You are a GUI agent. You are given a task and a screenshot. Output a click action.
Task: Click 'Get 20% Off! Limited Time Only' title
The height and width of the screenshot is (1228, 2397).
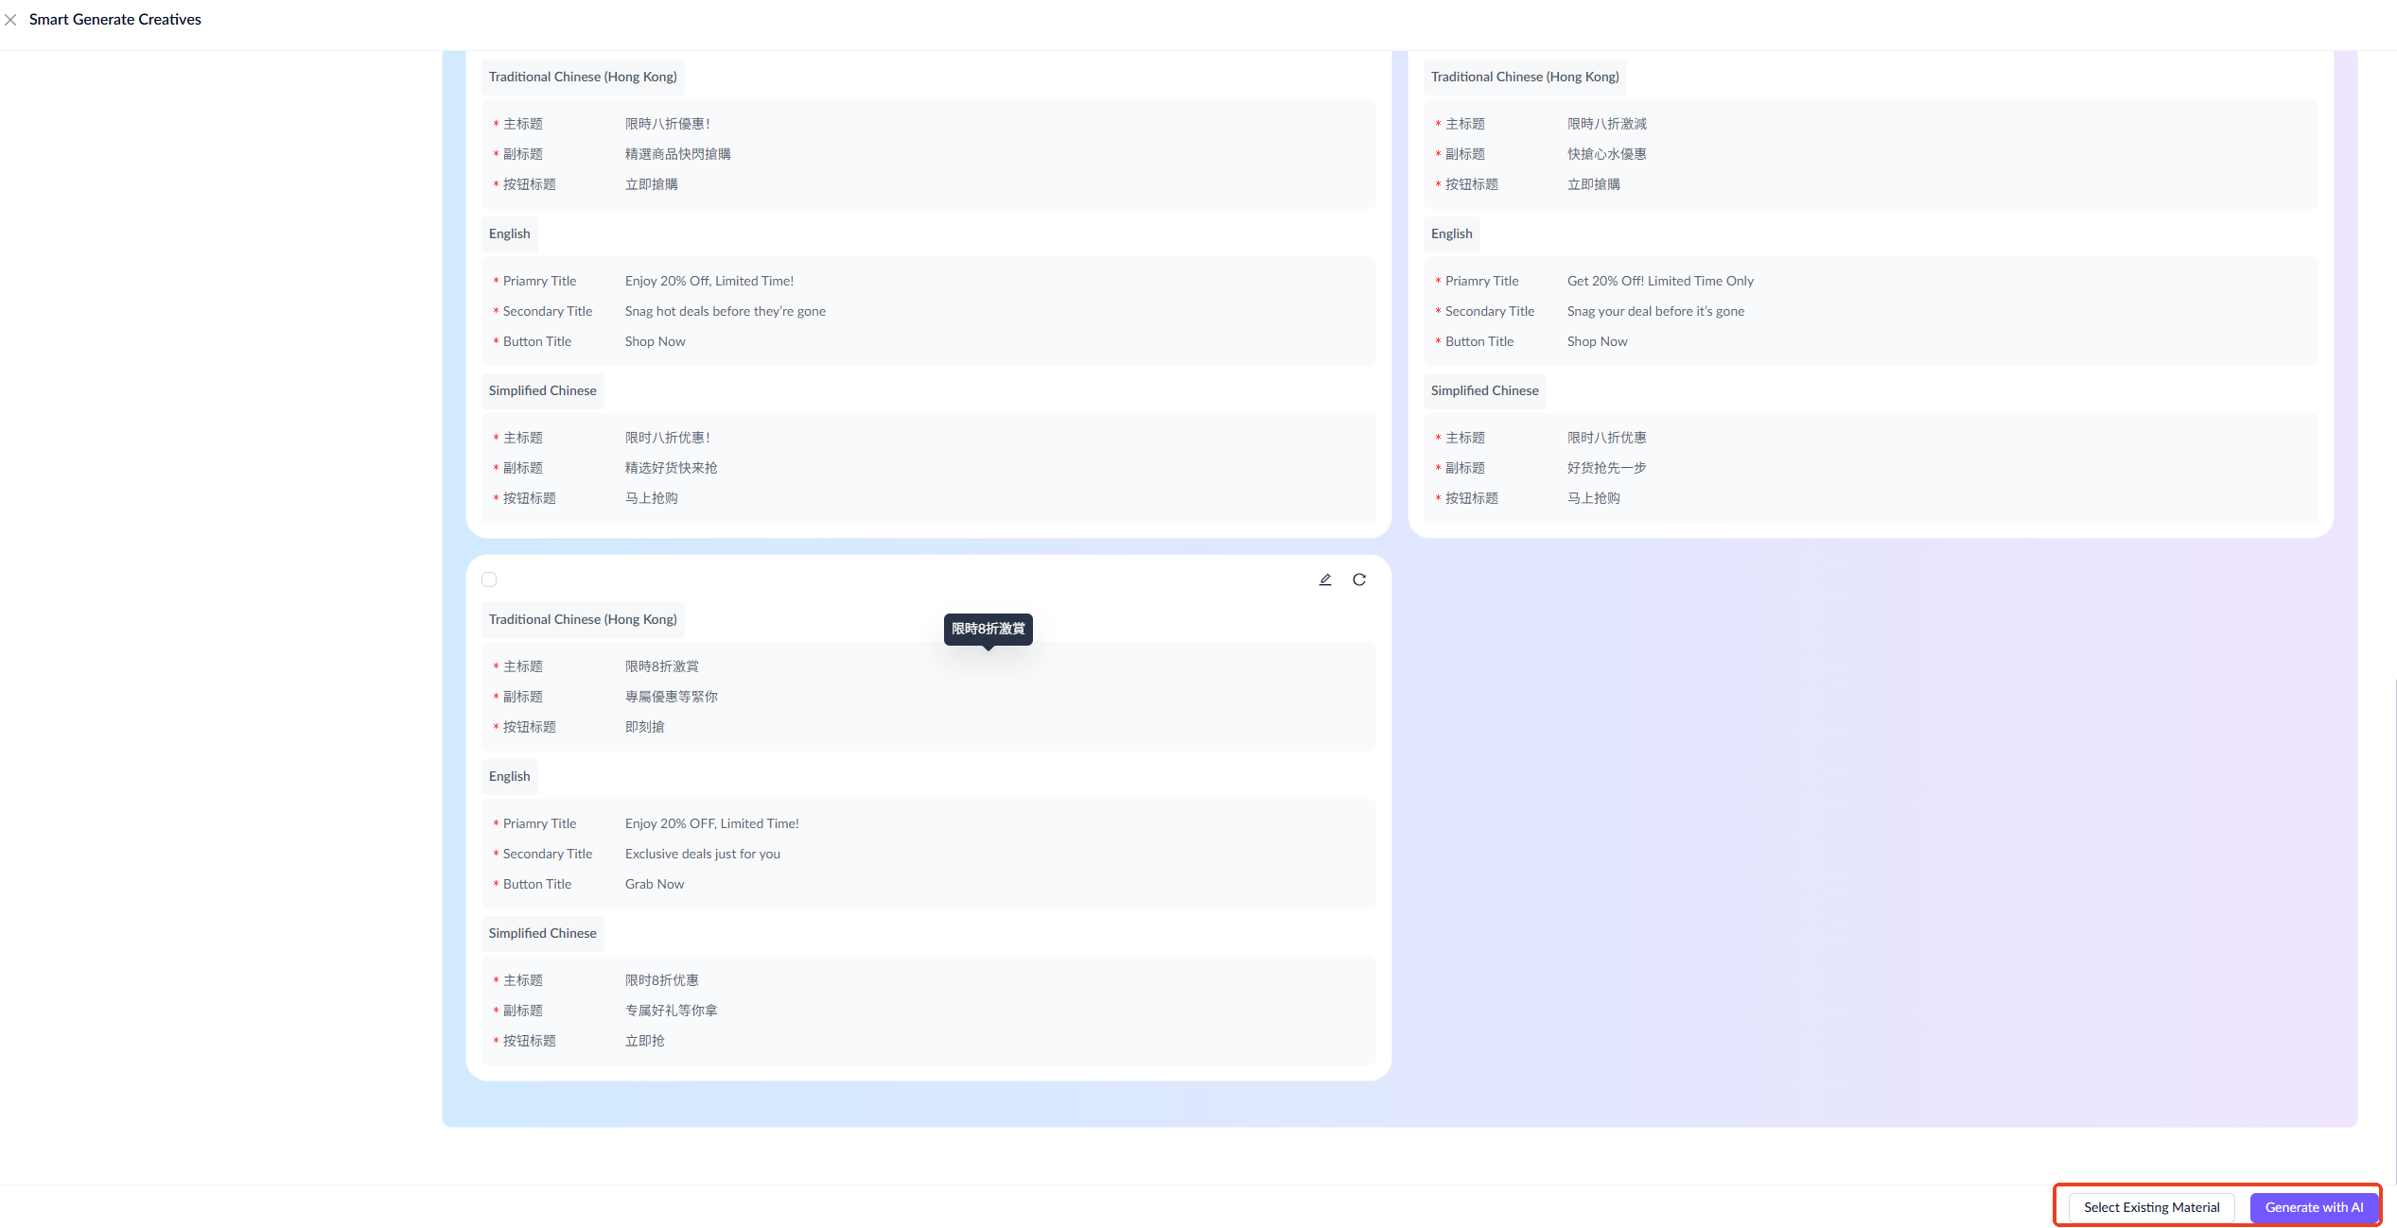tap(1659, 281)
